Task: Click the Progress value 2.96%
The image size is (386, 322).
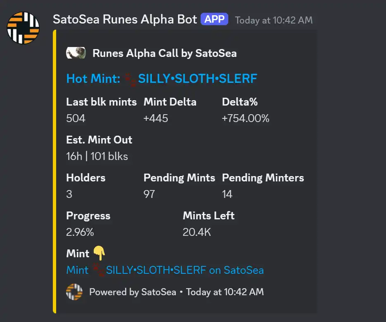Action: [x=80, y=232]
